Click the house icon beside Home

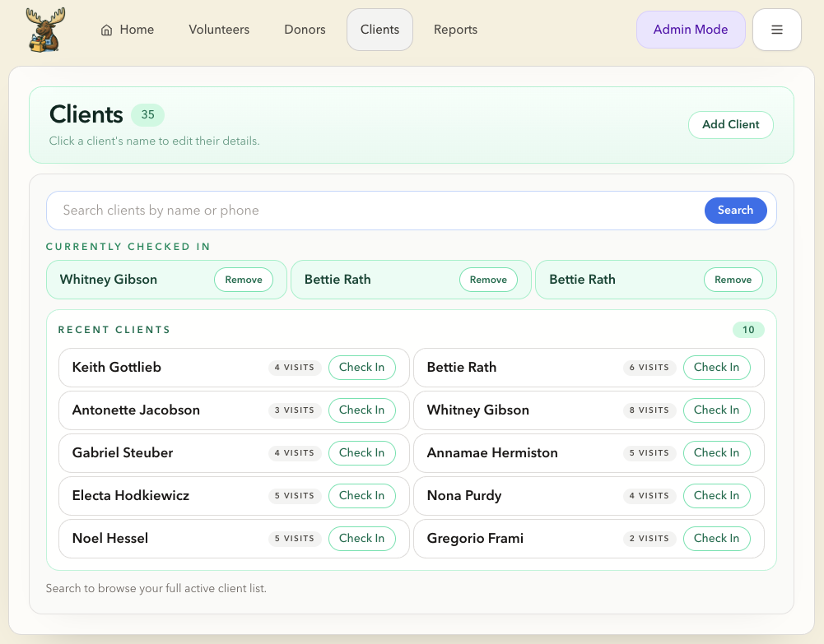107,30
